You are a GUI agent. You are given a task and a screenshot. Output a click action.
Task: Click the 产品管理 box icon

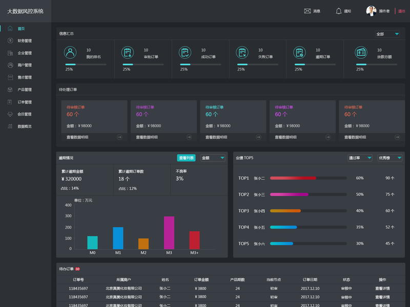point(10,90)
